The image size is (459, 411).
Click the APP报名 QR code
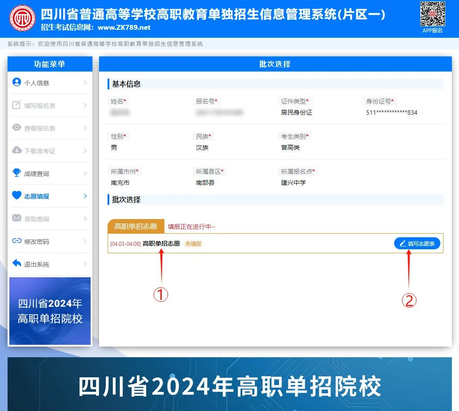click(x=433, y=14)
